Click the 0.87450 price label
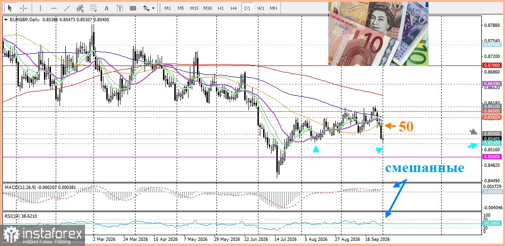 click(492, 45)
